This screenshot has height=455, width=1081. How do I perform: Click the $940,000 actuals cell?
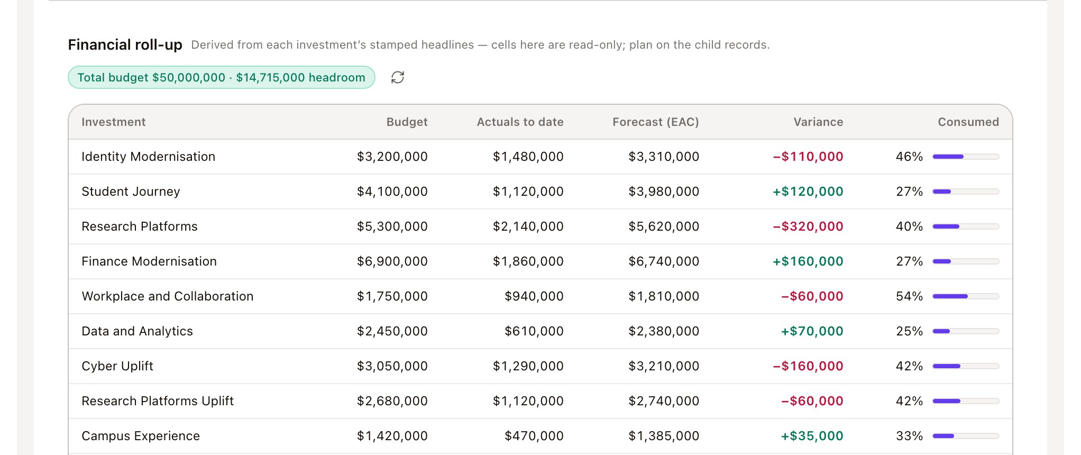(534, 296)
